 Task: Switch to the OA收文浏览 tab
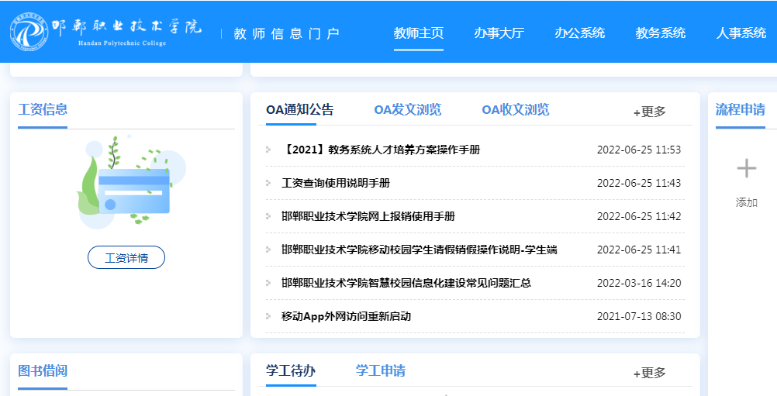pyautogui.click(x=516, y=110)
